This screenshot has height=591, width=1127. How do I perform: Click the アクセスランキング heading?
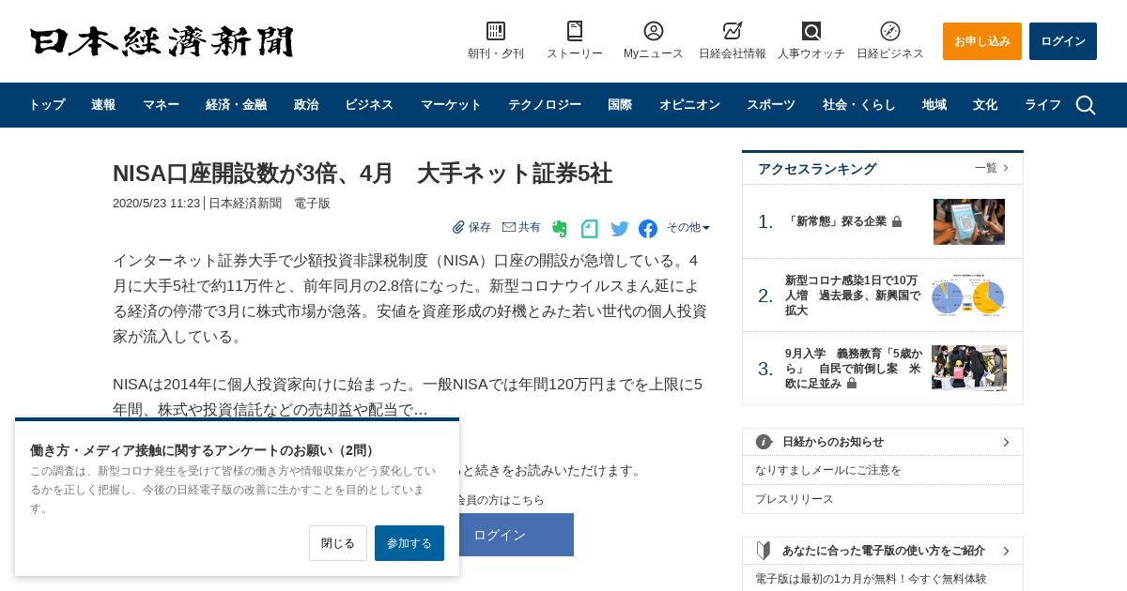coord(817,169)
